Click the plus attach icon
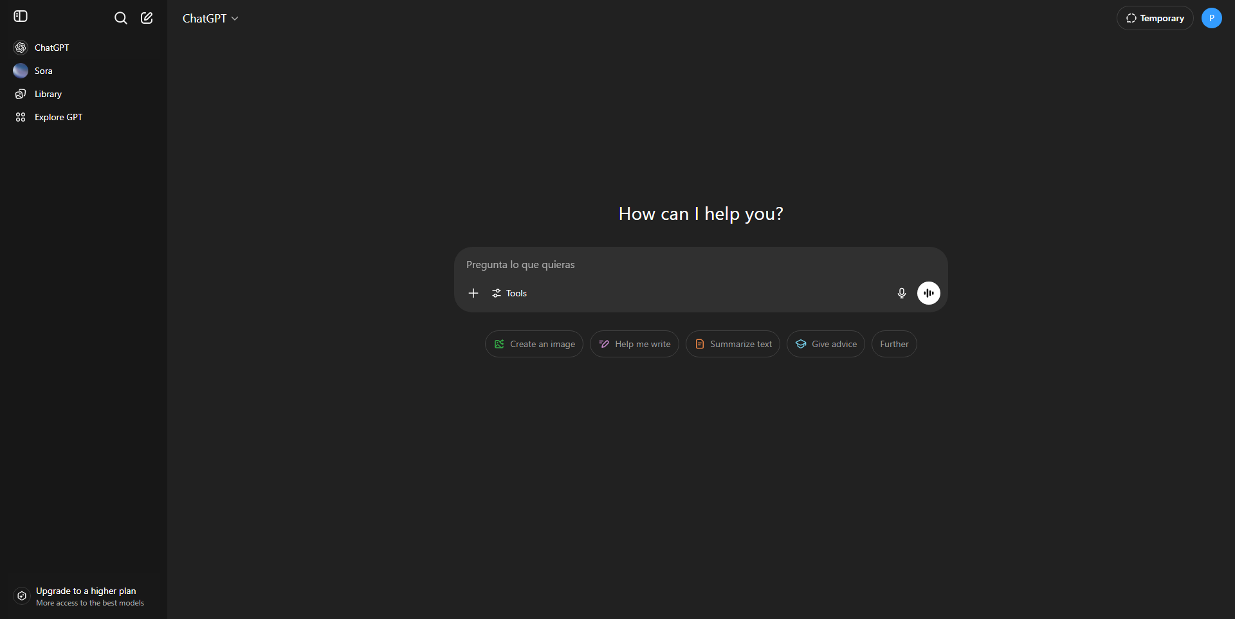Viewport: 1235px width, 619px height. 473,293
